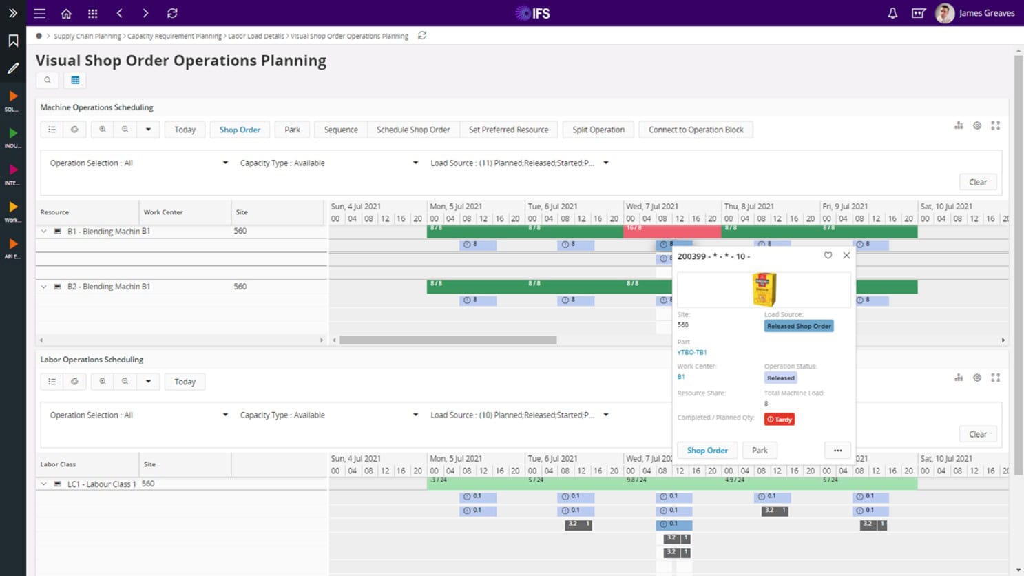This screenshot has height=576, width=1024.
Task: Click the Gantt chart horizontal scrollbar
Action: click(448, 340)
